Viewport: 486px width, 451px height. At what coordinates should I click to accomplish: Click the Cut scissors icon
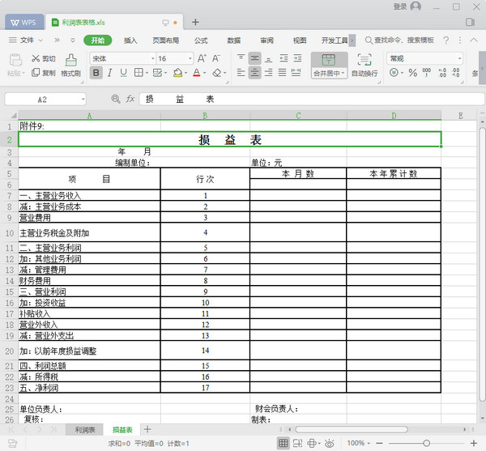click(x=36, y=58)
